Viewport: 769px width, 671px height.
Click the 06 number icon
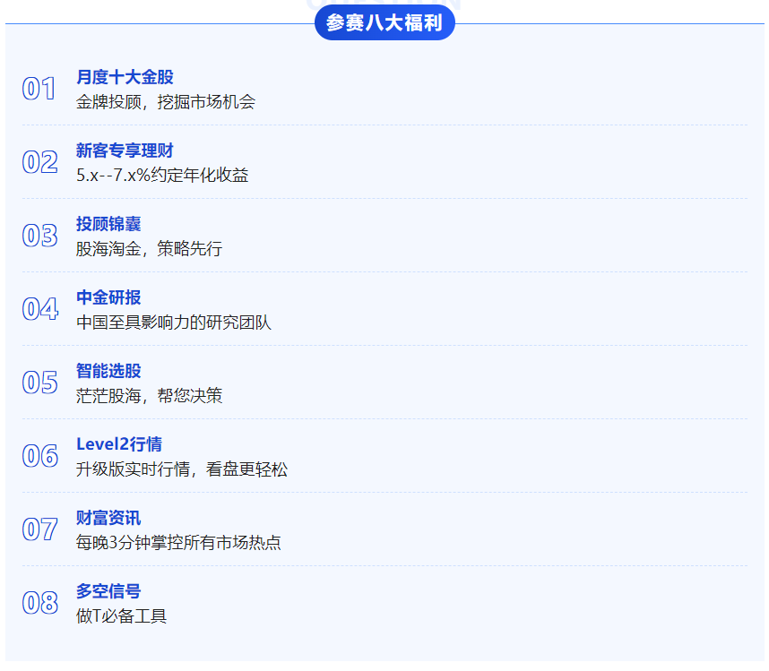tap(39, 456)
